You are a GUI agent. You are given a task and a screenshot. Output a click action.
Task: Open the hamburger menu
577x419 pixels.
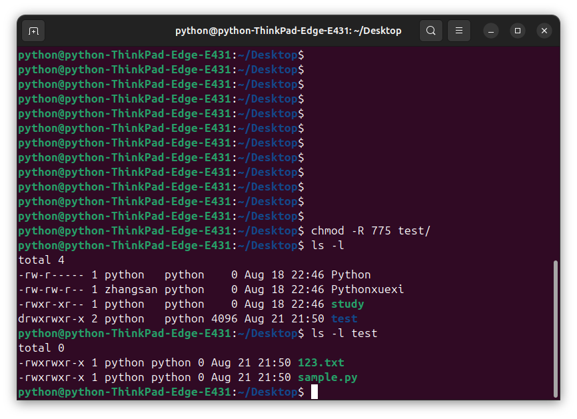tap(459, 31)
